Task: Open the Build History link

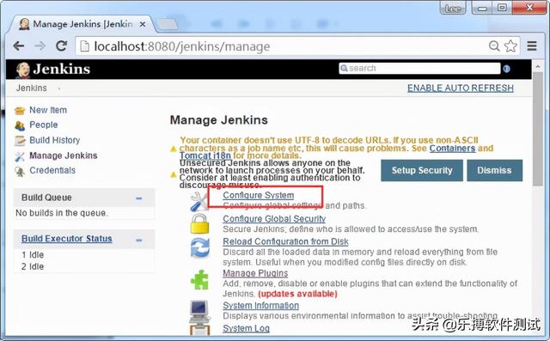Action: point(55,140)
